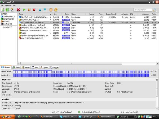Open the Preferences gear icon

click(56, 10)
